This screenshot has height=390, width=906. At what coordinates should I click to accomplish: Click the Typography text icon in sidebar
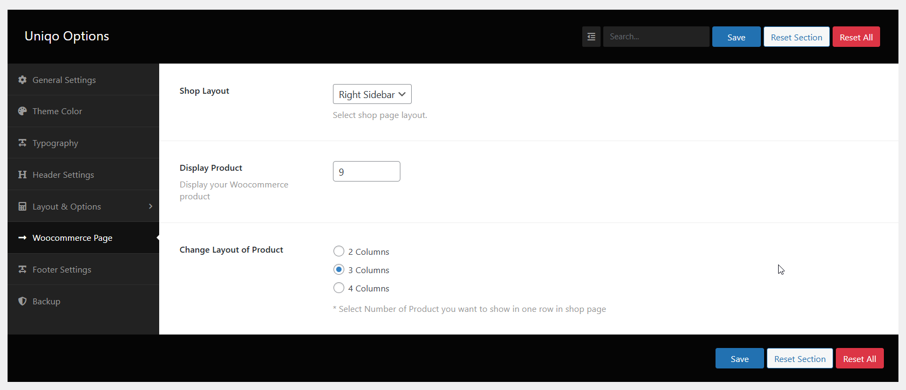click(x=22, y=143)
